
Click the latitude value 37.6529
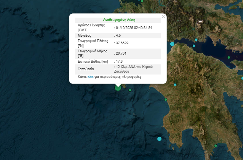122,43
